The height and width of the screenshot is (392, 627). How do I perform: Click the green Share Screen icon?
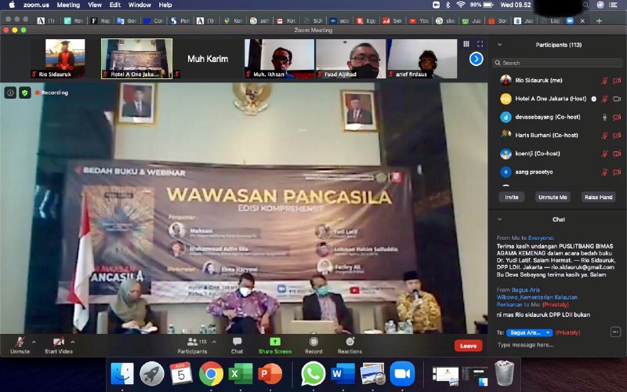click(275, 342)
